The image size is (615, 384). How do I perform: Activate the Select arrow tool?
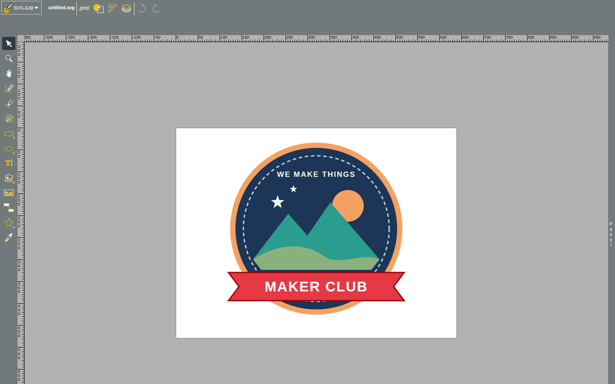point(9,43)
